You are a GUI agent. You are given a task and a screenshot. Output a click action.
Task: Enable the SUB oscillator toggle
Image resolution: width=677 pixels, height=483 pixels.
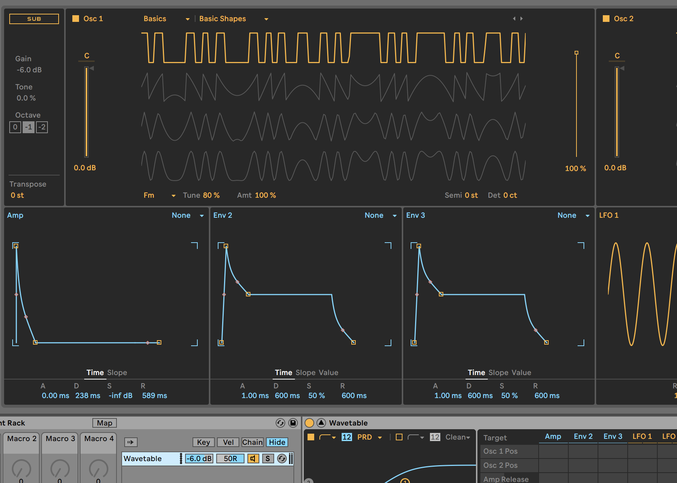click(x=34, y=19)
